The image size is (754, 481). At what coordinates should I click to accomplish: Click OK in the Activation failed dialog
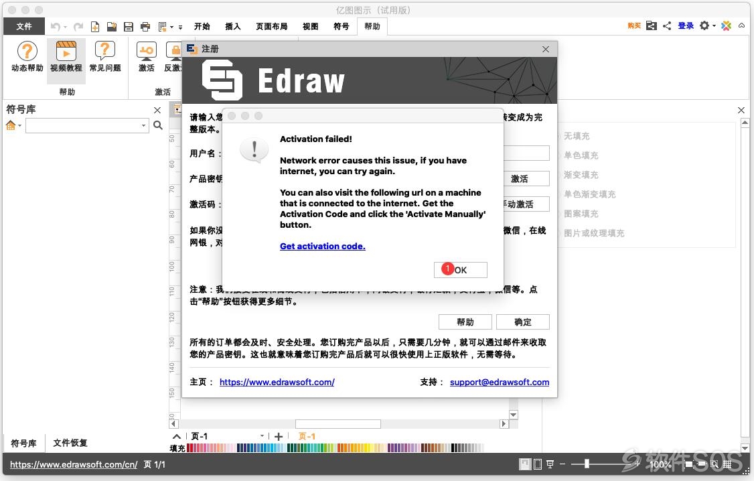click(460, 270)
